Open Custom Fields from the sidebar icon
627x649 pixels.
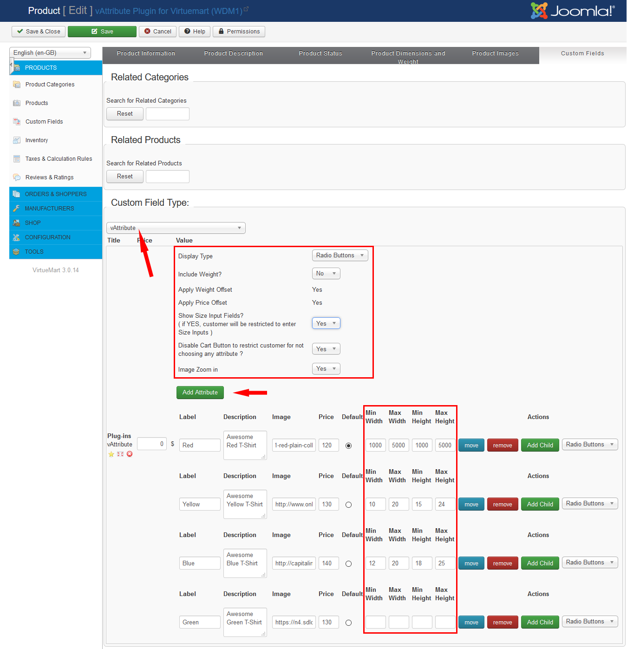point(17,122)
